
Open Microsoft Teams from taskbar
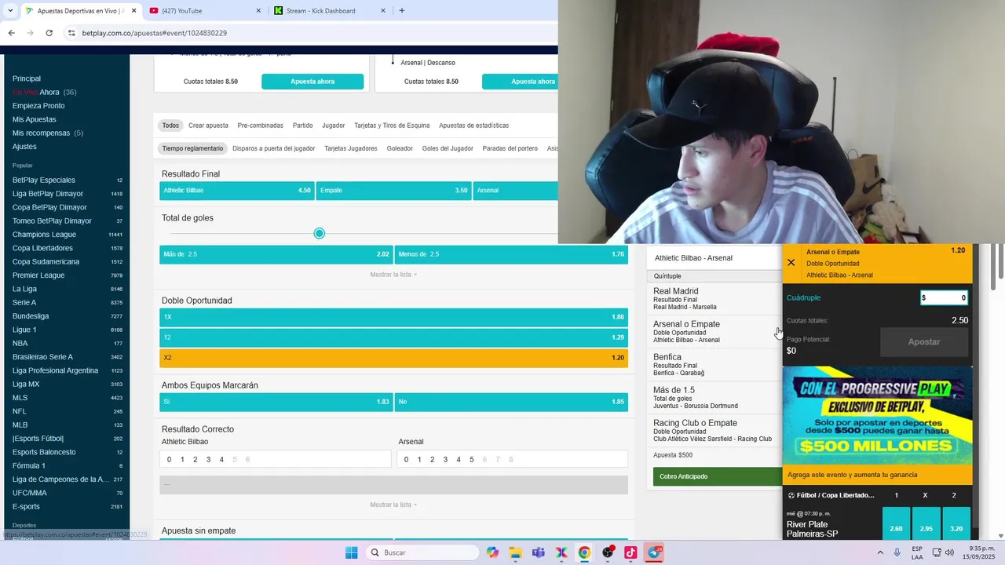coord(538,552)
